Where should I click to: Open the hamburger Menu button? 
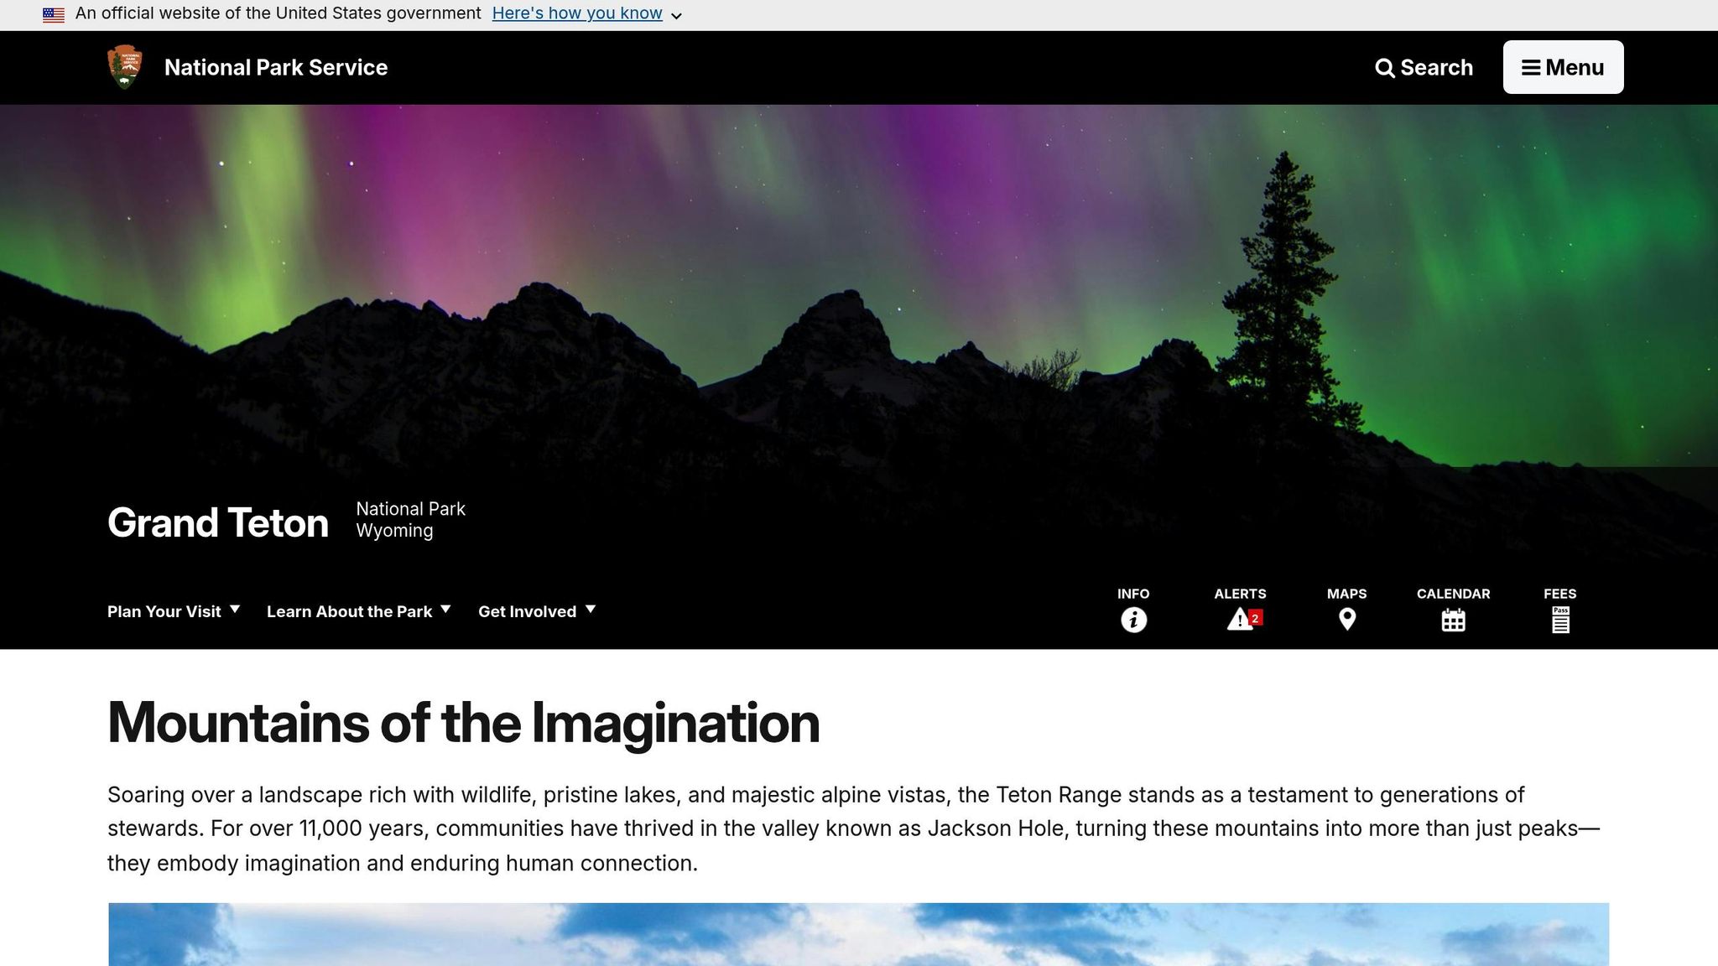[x=1563, y=67]
